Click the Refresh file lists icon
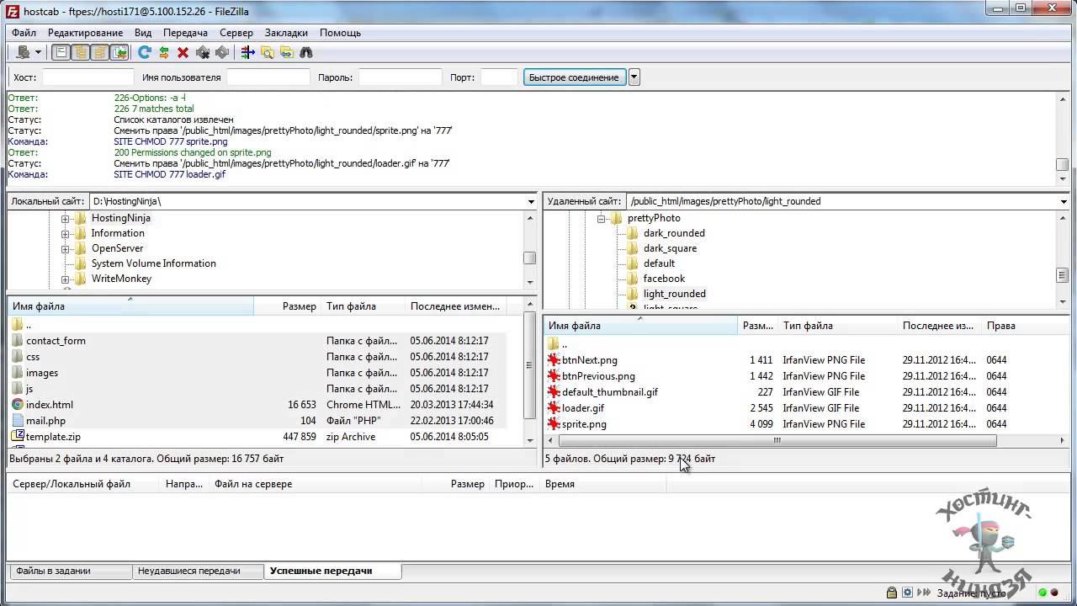The image size is (1077, 606). 145,52
